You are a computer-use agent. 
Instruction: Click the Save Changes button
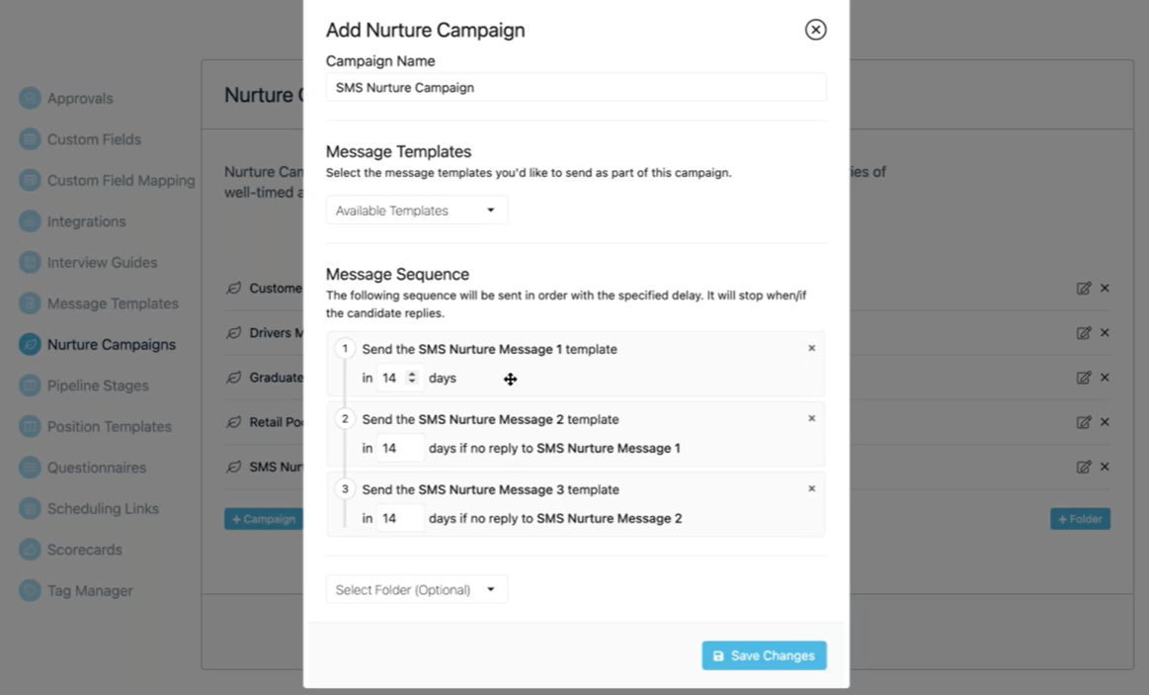(x=764, y=655)
